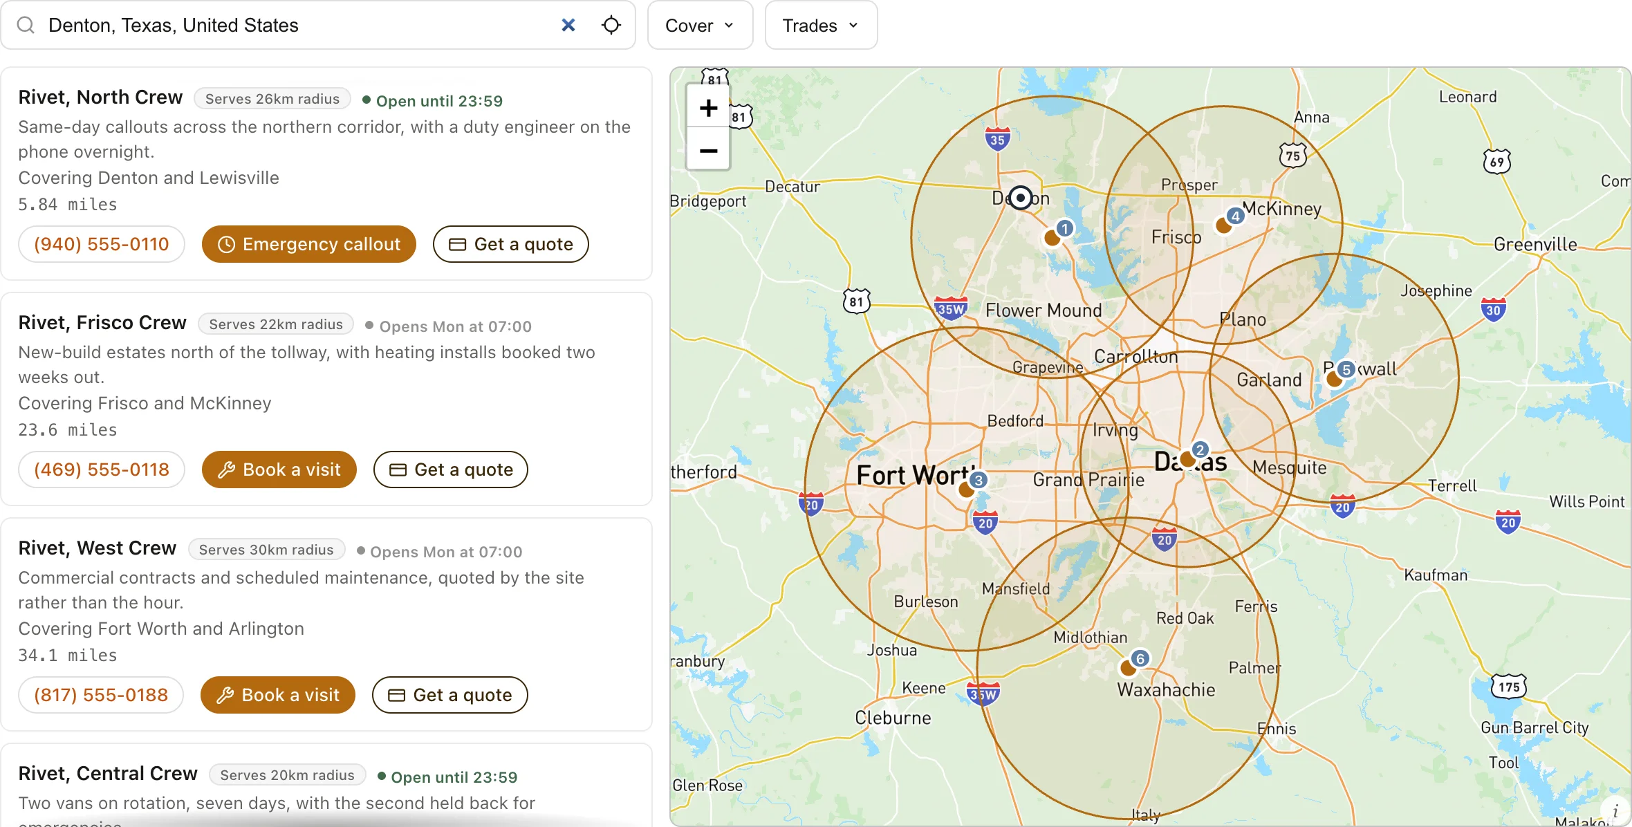Book a visit with Frisco Crew
1632x827 pixels.
pyautogui.click(x=279, y=470)
